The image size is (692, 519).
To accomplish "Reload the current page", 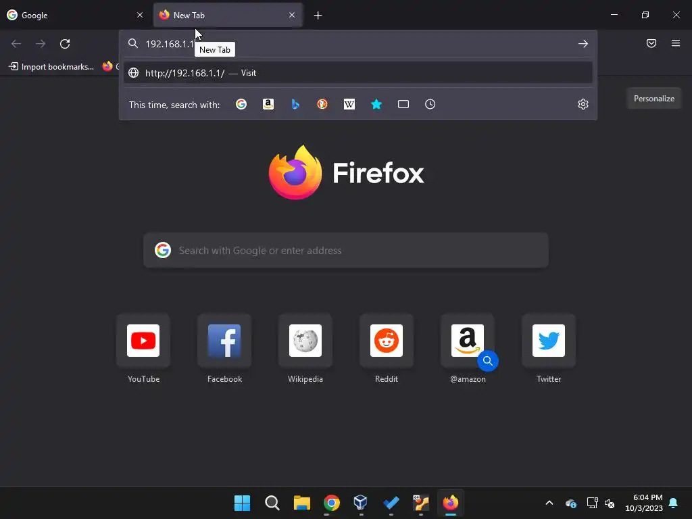I will [x=65, y=44].
